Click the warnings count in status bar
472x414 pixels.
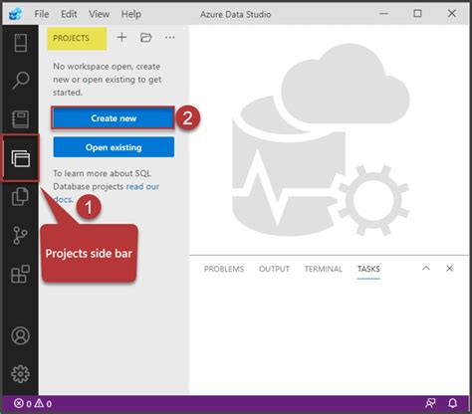(x=43, y=404)
